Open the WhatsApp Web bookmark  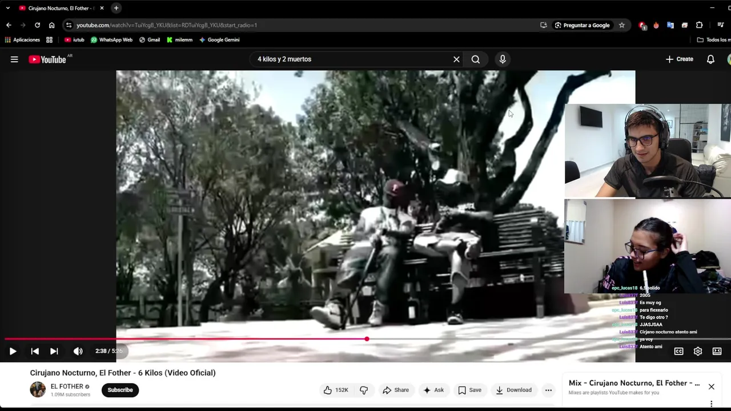point(111,40)
